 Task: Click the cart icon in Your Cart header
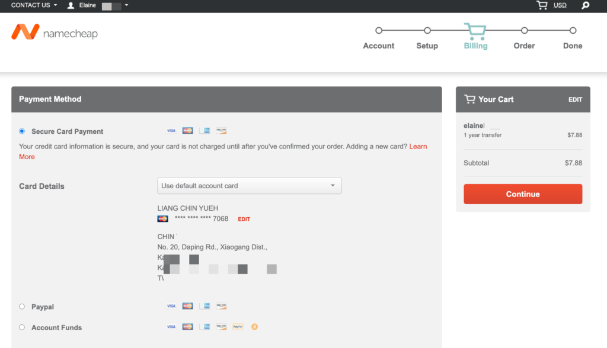tap(469, 99)
